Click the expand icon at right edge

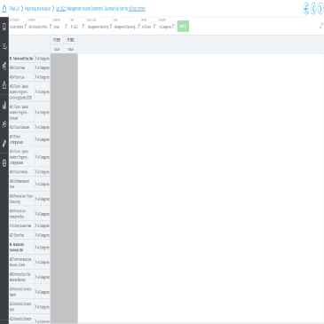point(321,26)
